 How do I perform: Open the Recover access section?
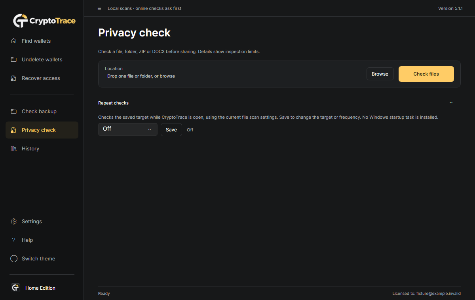click(x=42, y=78)
